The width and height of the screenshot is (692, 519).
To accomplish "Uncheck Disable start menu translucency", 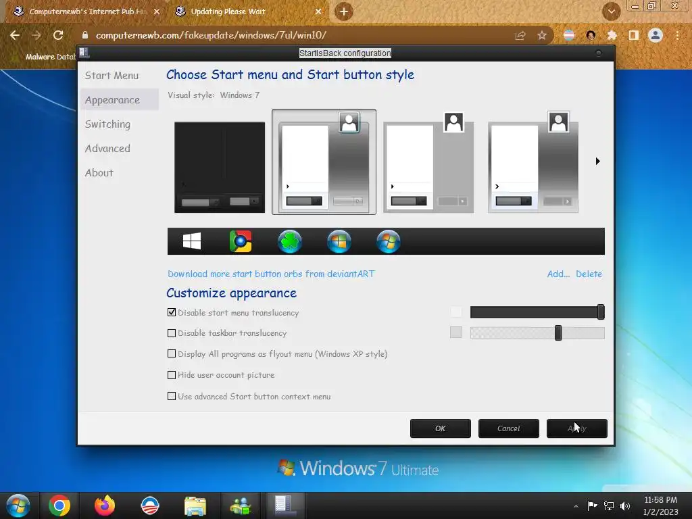I will click(172, 312).
